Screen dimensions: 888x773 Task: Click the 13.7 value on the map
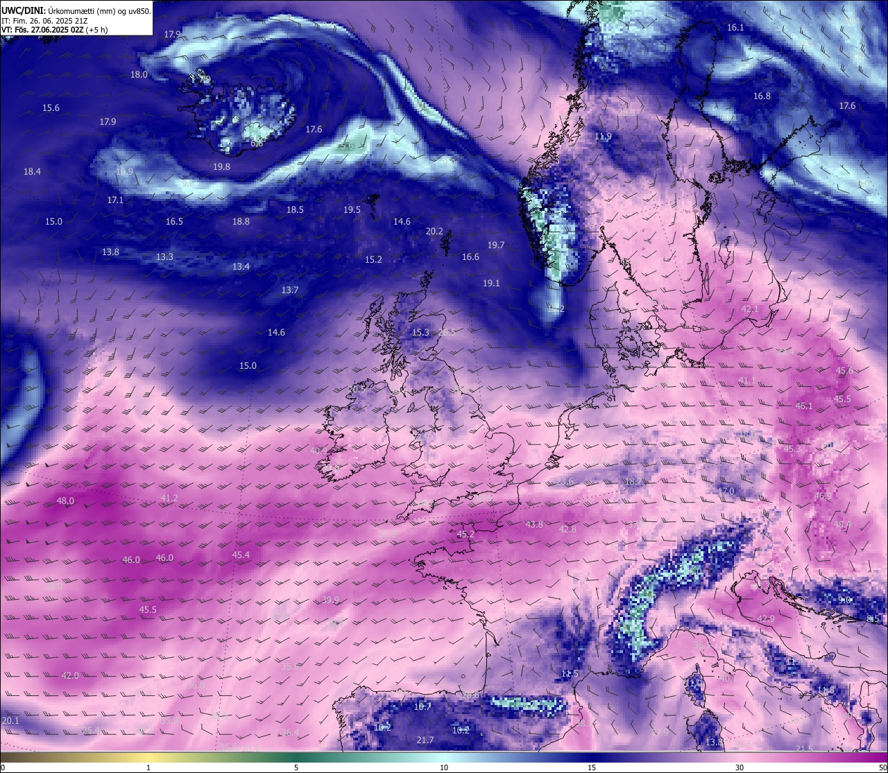290,290
